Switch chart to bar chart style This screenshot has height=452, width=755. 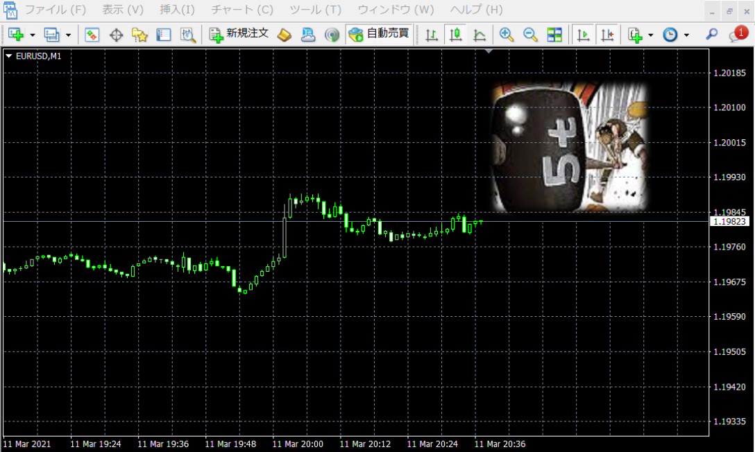point(432,35)
